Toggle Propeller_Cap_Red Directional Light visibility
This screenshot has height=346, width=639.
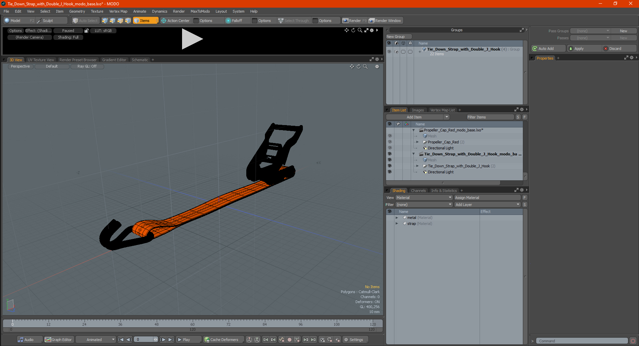[x=389, y=148]
